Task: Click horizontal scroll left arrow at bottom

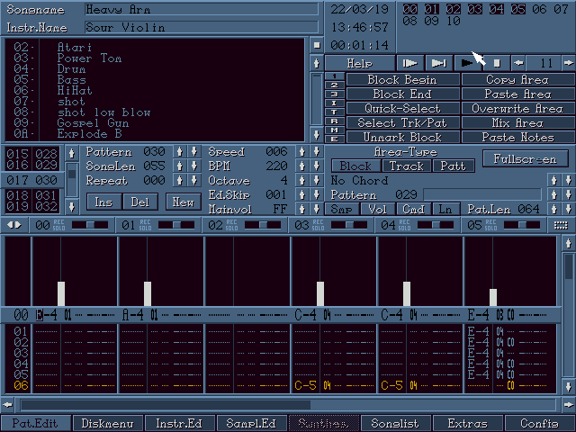Action: 8,404
